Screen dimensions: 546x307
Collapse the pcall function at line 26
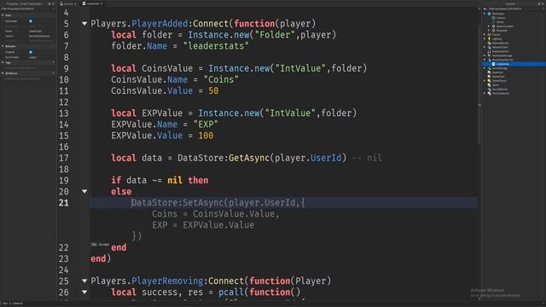click(x=84, y=292)
